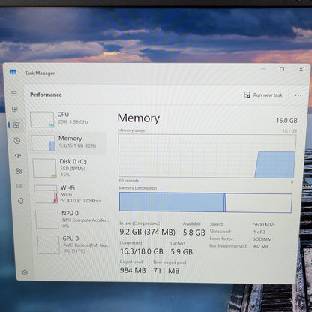
Task: Select the CPU performance entry
Action: click(x=67, y=119)
